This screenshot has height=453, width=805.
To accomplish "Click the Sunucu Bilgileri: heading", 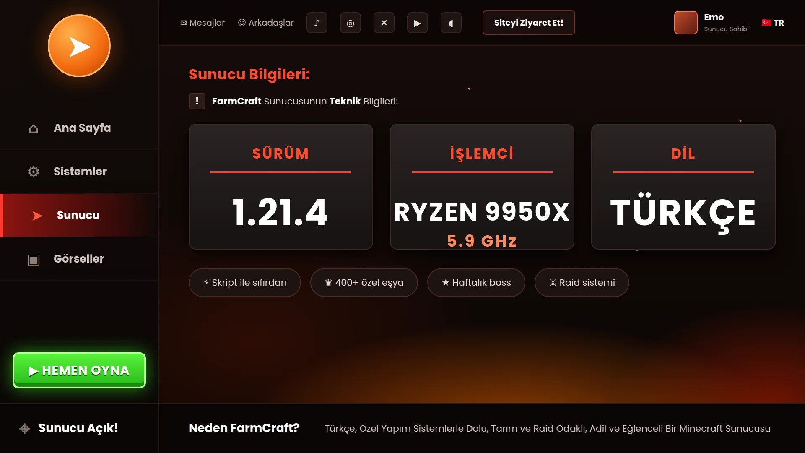I will pyautogui.click(x=249, y=74).
